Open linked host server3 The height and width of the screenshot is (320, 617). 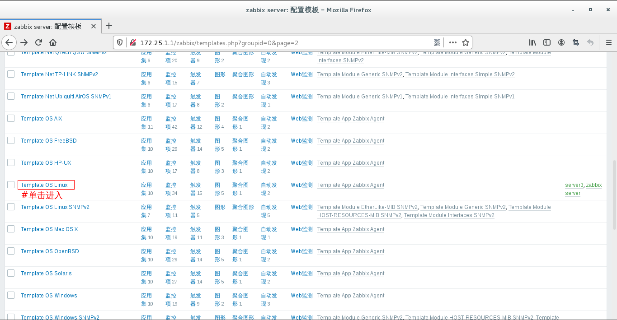click(x=574, y=185)
